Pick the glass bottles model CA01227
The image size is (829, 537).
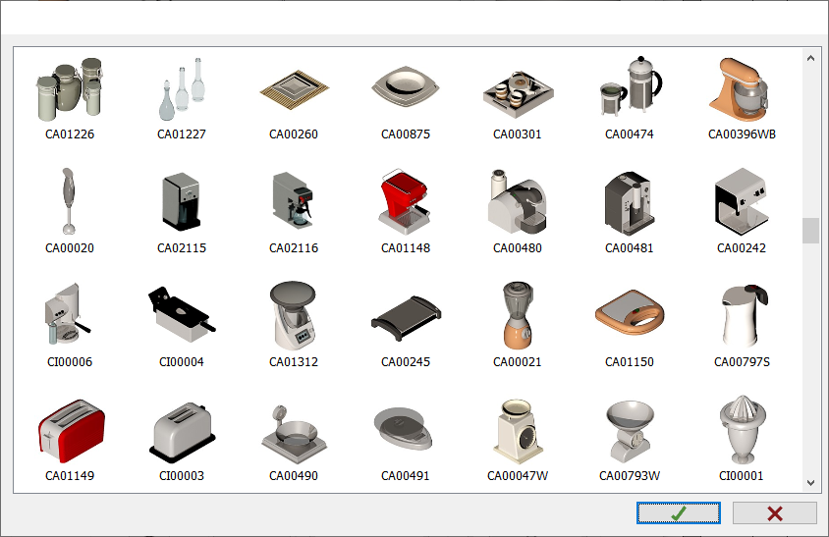pyautogui.click(x=182, y=88)
